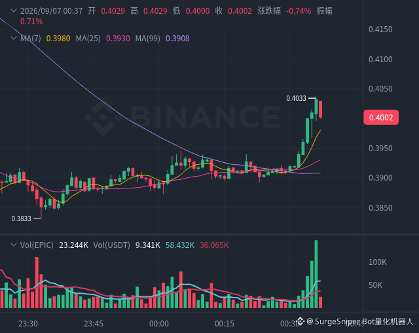Viewport: 419px width, 333px height.
Task: Click the tallest green volume bar
Action: click(x=316, y=274)
